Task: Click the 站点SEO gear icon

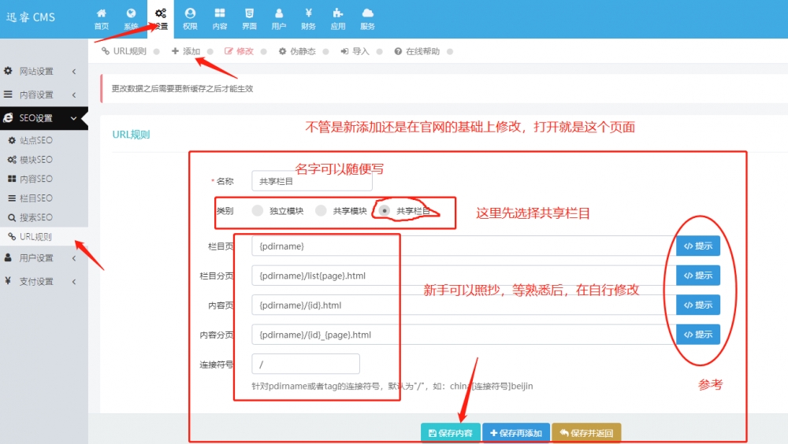Action: click(x=12, y=141)
